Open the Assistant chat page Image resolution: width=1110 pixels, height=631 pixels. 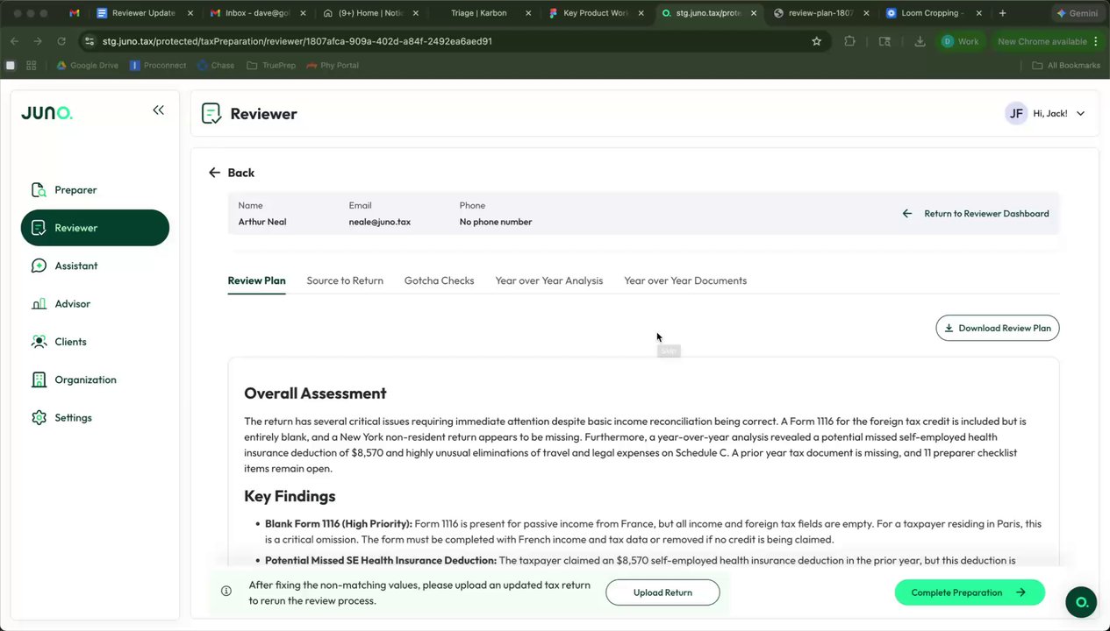(75, 266)
